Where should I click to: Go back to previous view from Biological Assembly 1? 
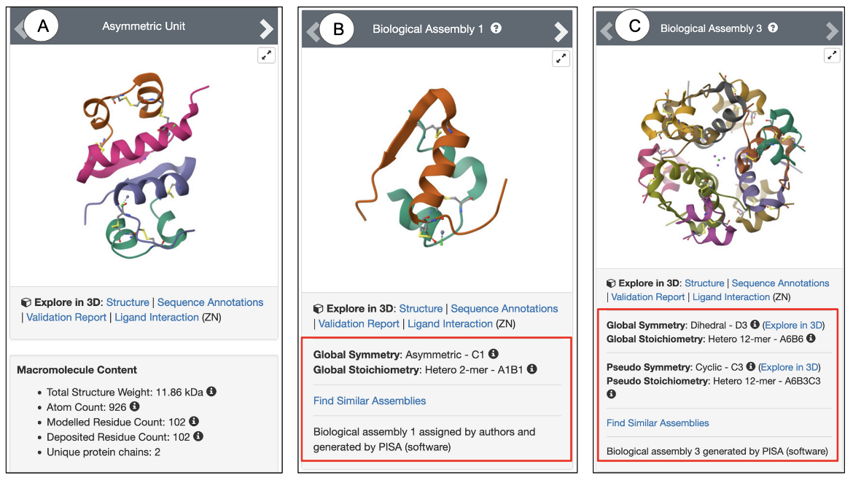312,31
